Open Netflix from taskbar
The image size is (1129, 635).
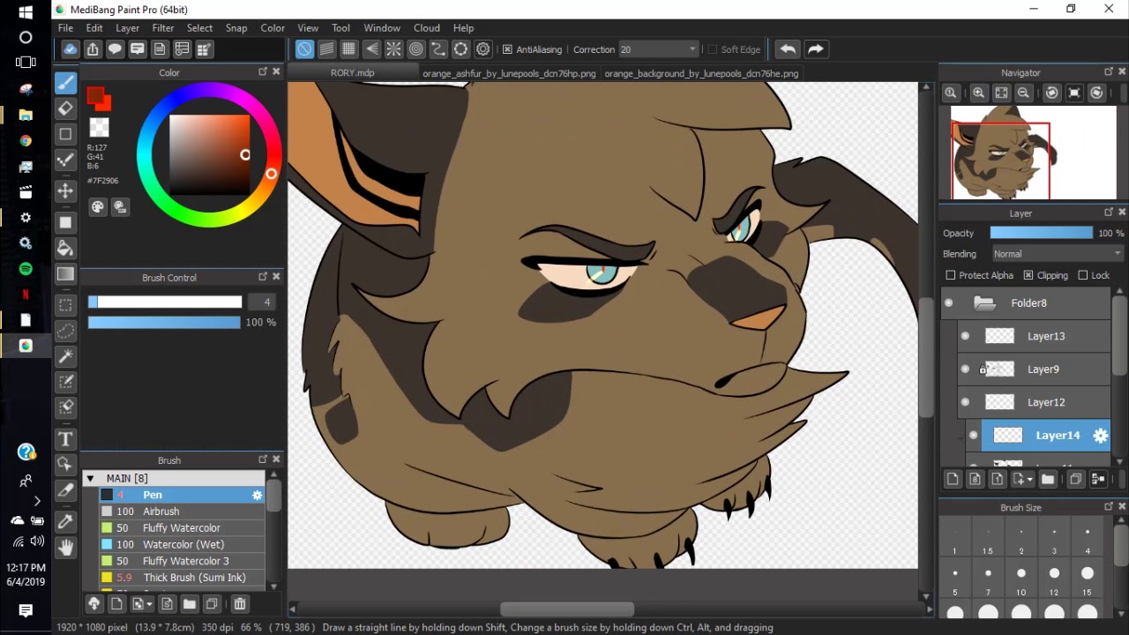[26, 295]
